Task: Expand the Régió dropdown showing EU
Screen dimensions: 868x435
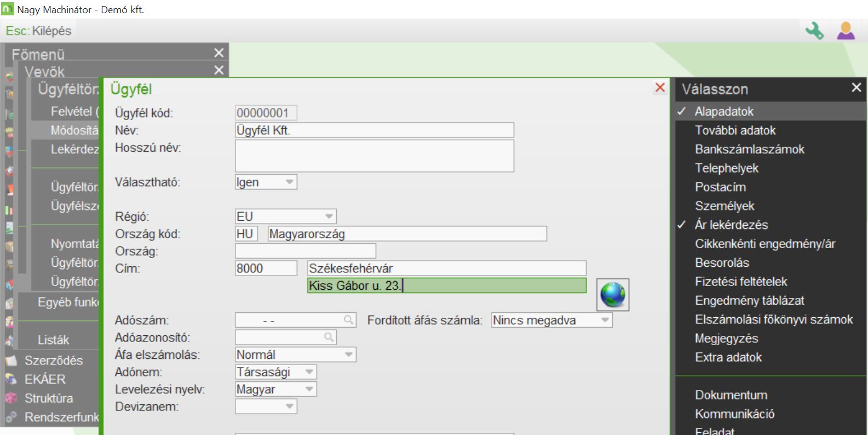Action: point(329,216)
